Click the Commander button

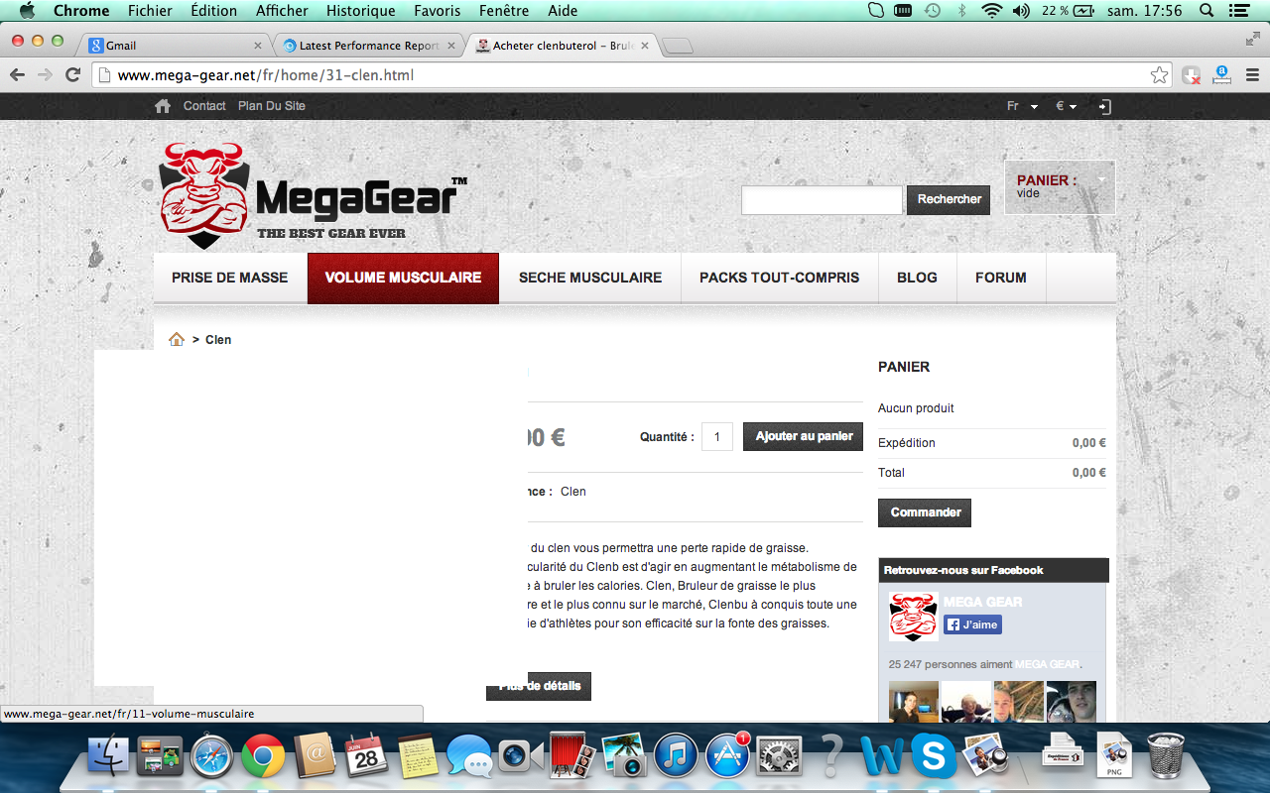(925, 512)
